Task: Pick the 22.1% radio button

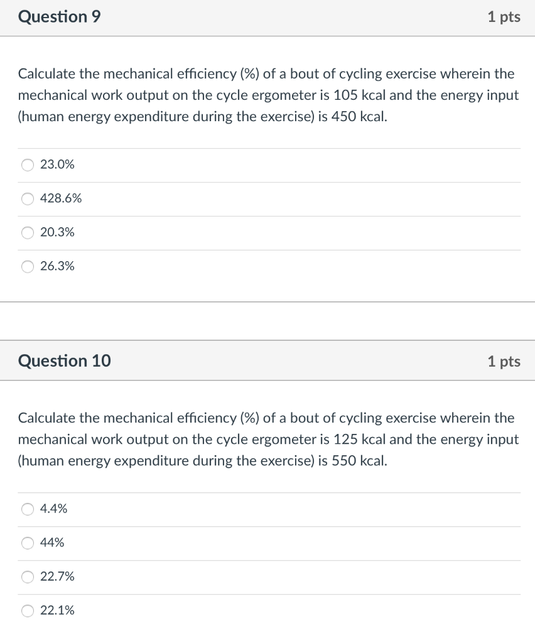Action: (x=27, y=610)
